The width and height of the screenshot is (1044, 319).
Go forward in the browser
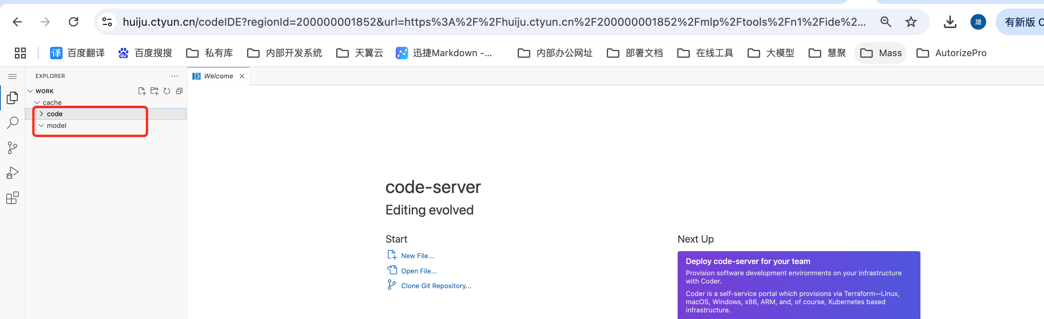(x=45, y=22)
